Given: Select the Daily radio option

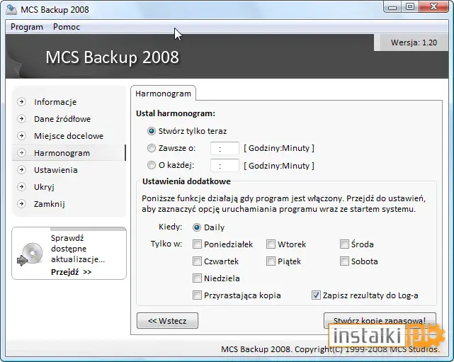Looking at the screenshot, I should [197, 227].
